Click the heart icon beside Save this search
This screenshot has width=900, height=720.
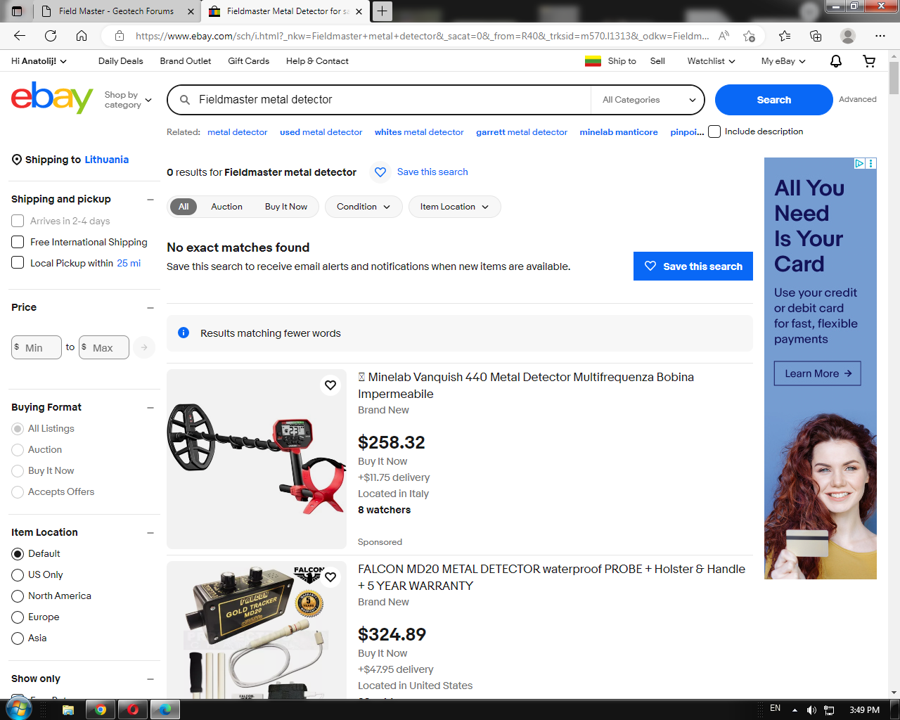380,172
